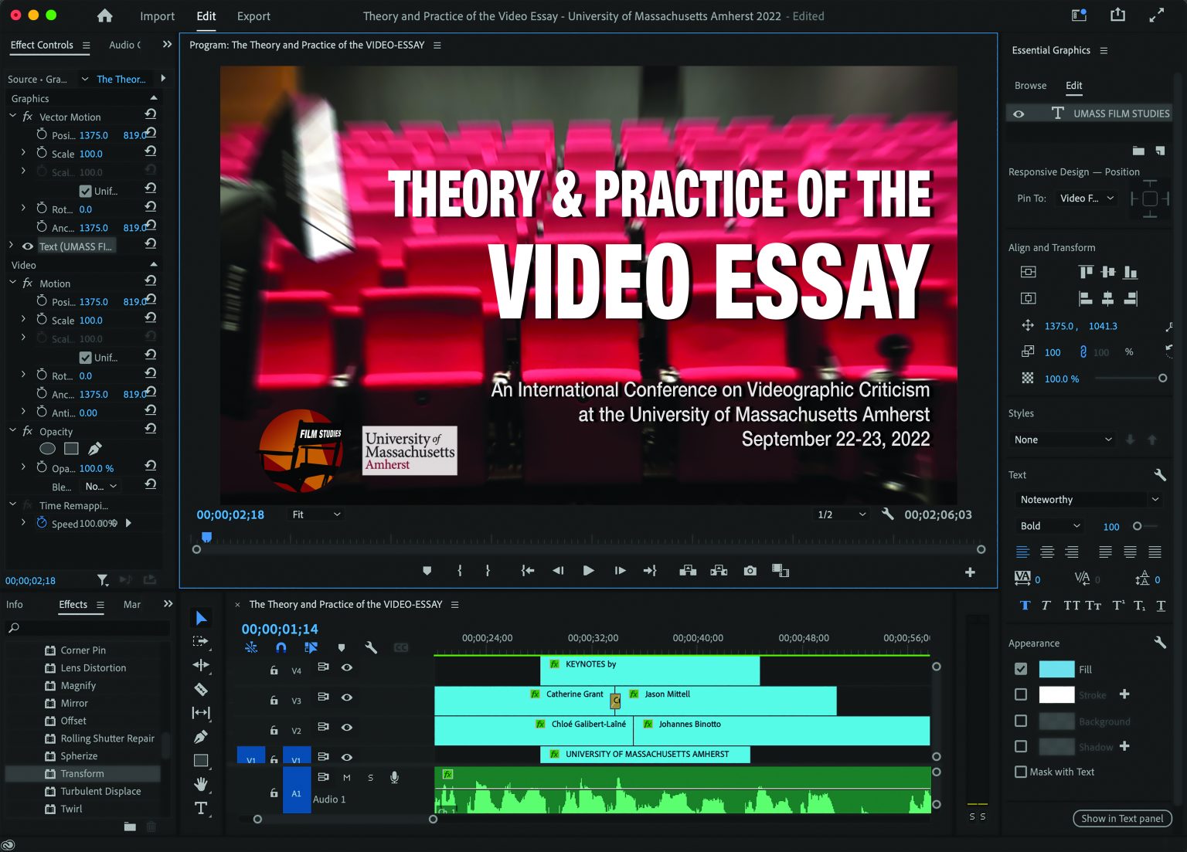1187x852 pixels.
Task: Add a Stroke with the plus button
Action: 1124,694
